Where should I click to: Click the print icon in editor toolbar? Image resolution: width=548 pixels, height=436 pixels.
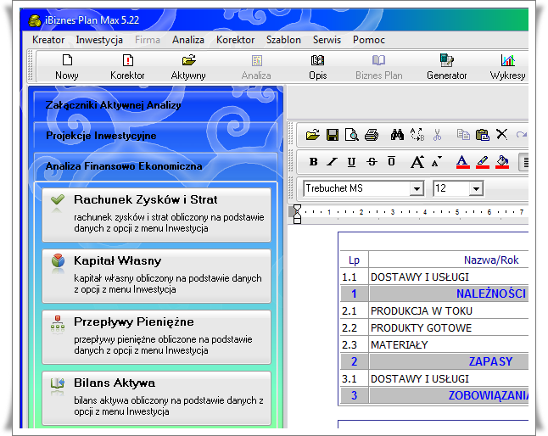click(x=371, y=134)
